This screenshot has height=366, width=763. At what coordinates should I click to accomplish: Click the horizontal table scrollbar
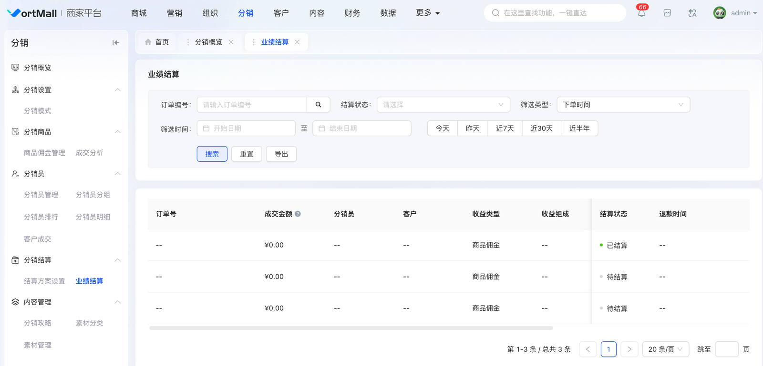[351, 328]
